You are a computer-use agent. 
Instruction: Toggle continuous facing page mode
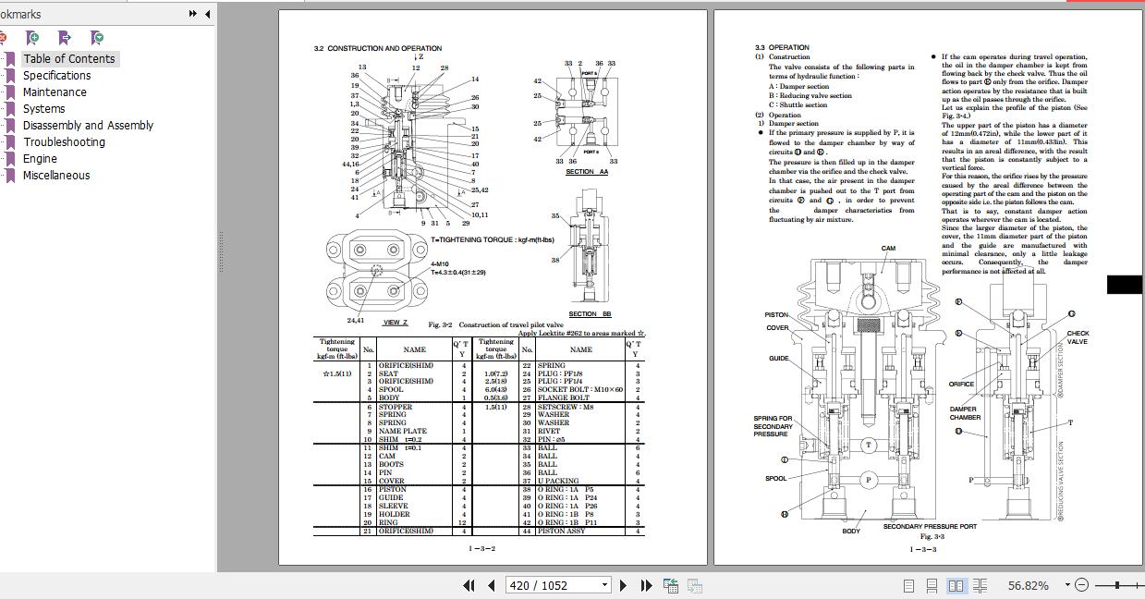(x=980, y=585)
